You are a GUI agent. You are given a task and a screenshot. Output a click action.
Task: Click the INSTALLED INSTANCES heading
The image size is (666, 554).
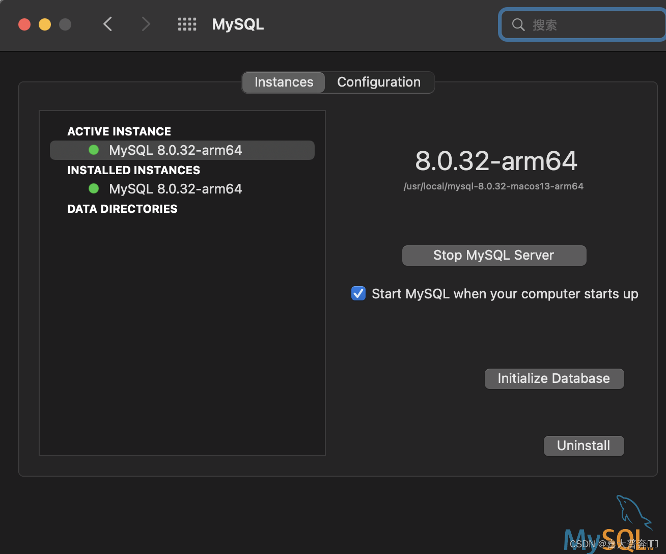coord(134,170)
